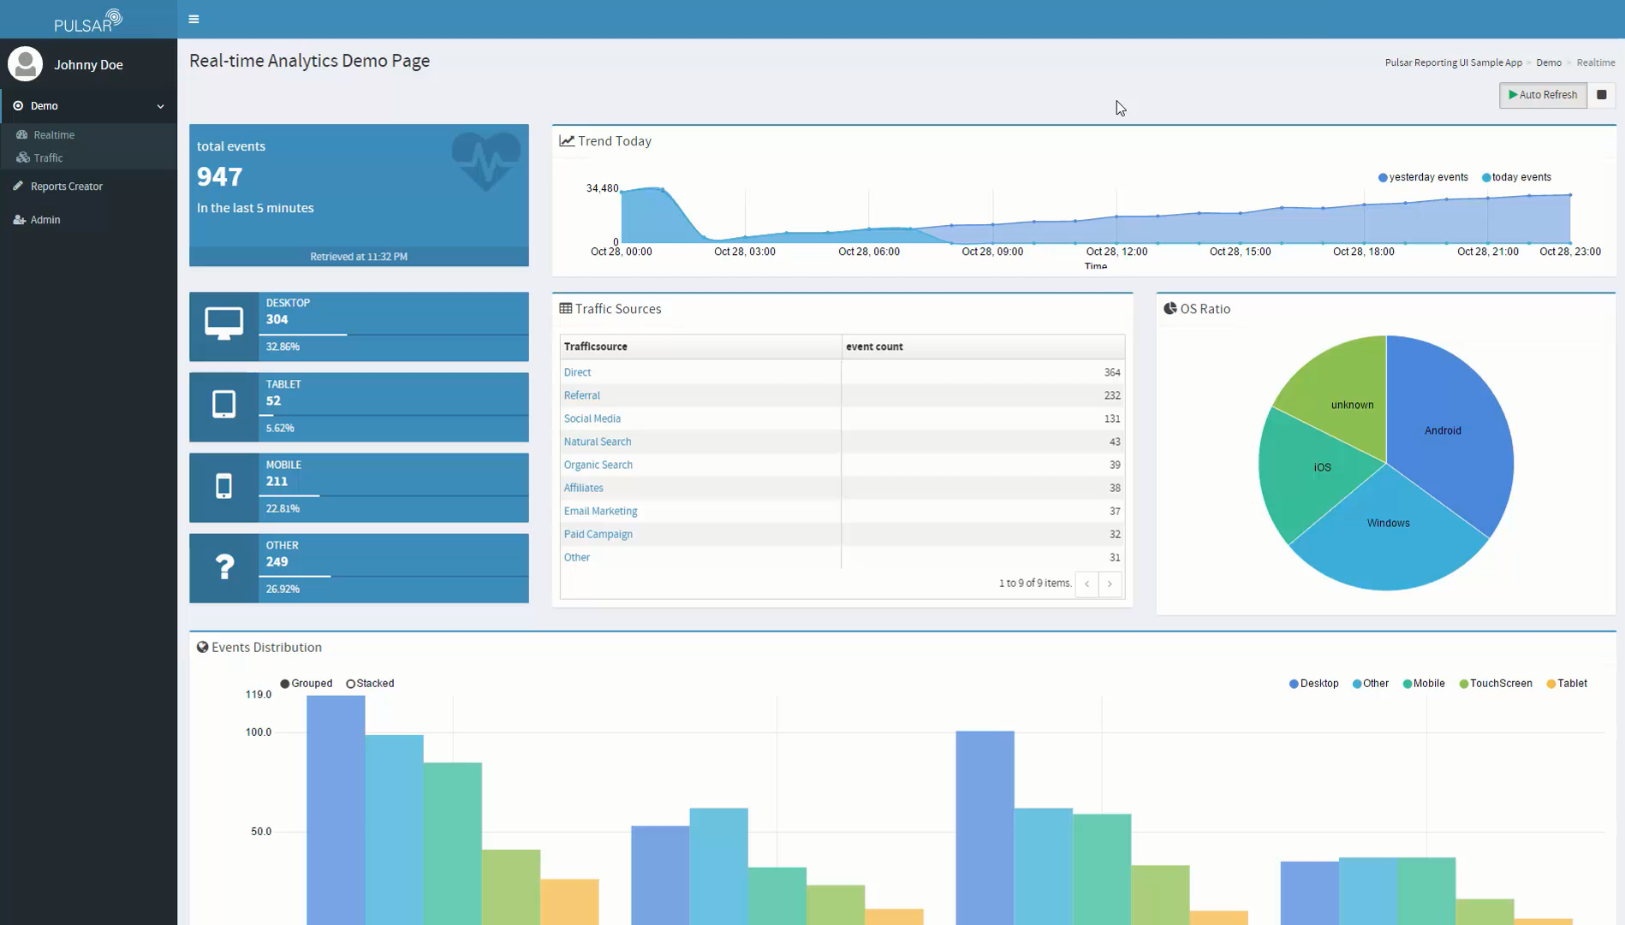The width and height of the screenshot is (1625, 925).
Task: Open the Email Marketing link
Action: (x=600, y=511)
